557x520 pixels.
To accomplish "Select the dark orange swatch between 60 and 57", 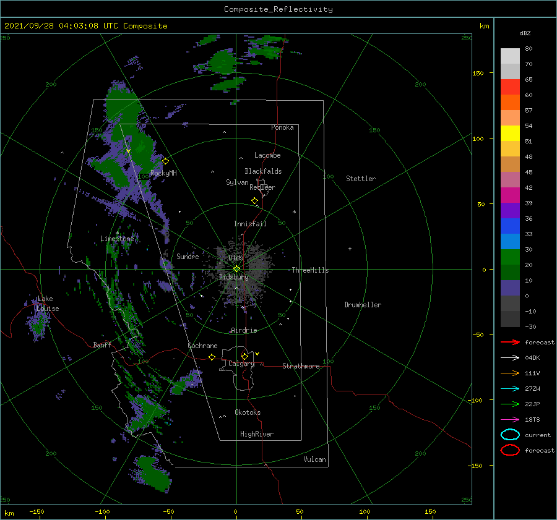I will pyautogui.click(x=510, y=102).
